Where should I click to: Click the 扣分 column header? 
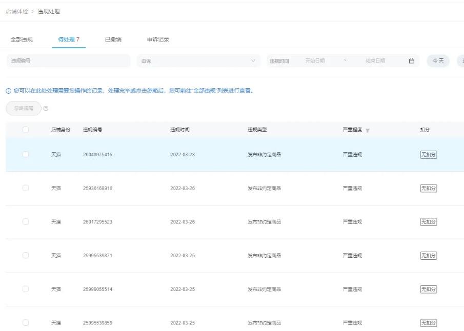pyautogui.click(x=425, y=130)
